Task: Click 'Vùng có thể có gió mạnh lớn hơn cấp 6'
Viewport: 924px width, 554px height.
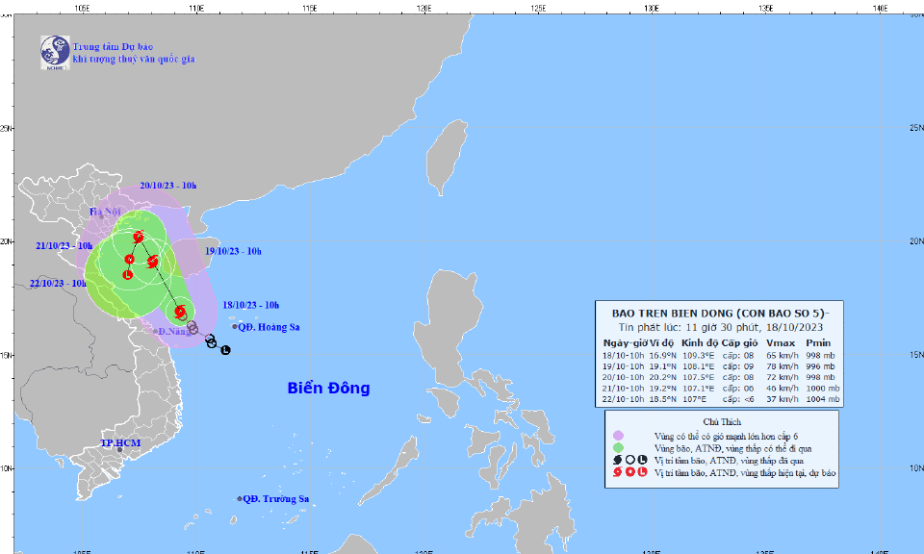Action: coord(726,437)
